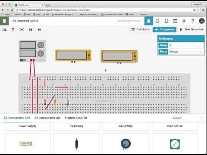Select the diagonal red jumper wire
This screenshot has width=207, height=155.
(x=50, y=102)
